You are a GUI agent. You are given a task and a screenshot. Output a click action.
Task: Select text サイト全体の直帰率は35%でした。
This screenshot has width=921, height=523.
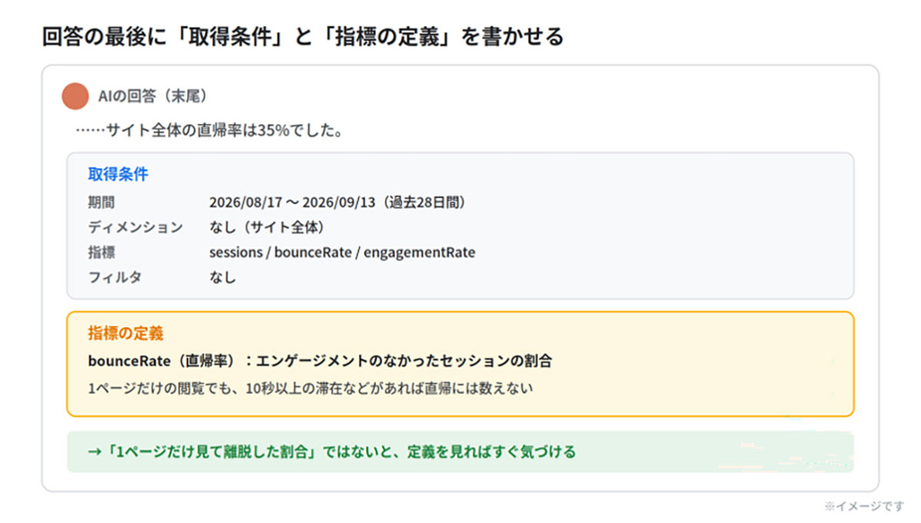[x=226, y=130]
